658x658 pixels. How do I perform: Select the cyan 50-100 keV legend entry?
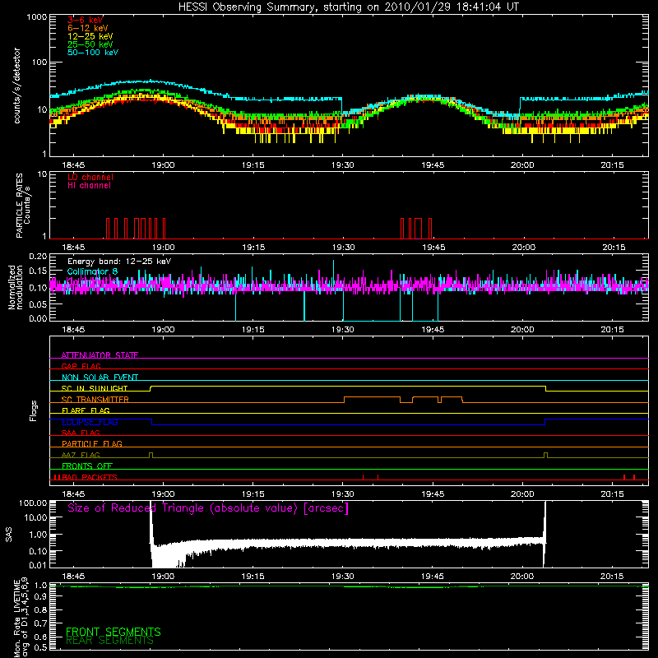[93, 53]
